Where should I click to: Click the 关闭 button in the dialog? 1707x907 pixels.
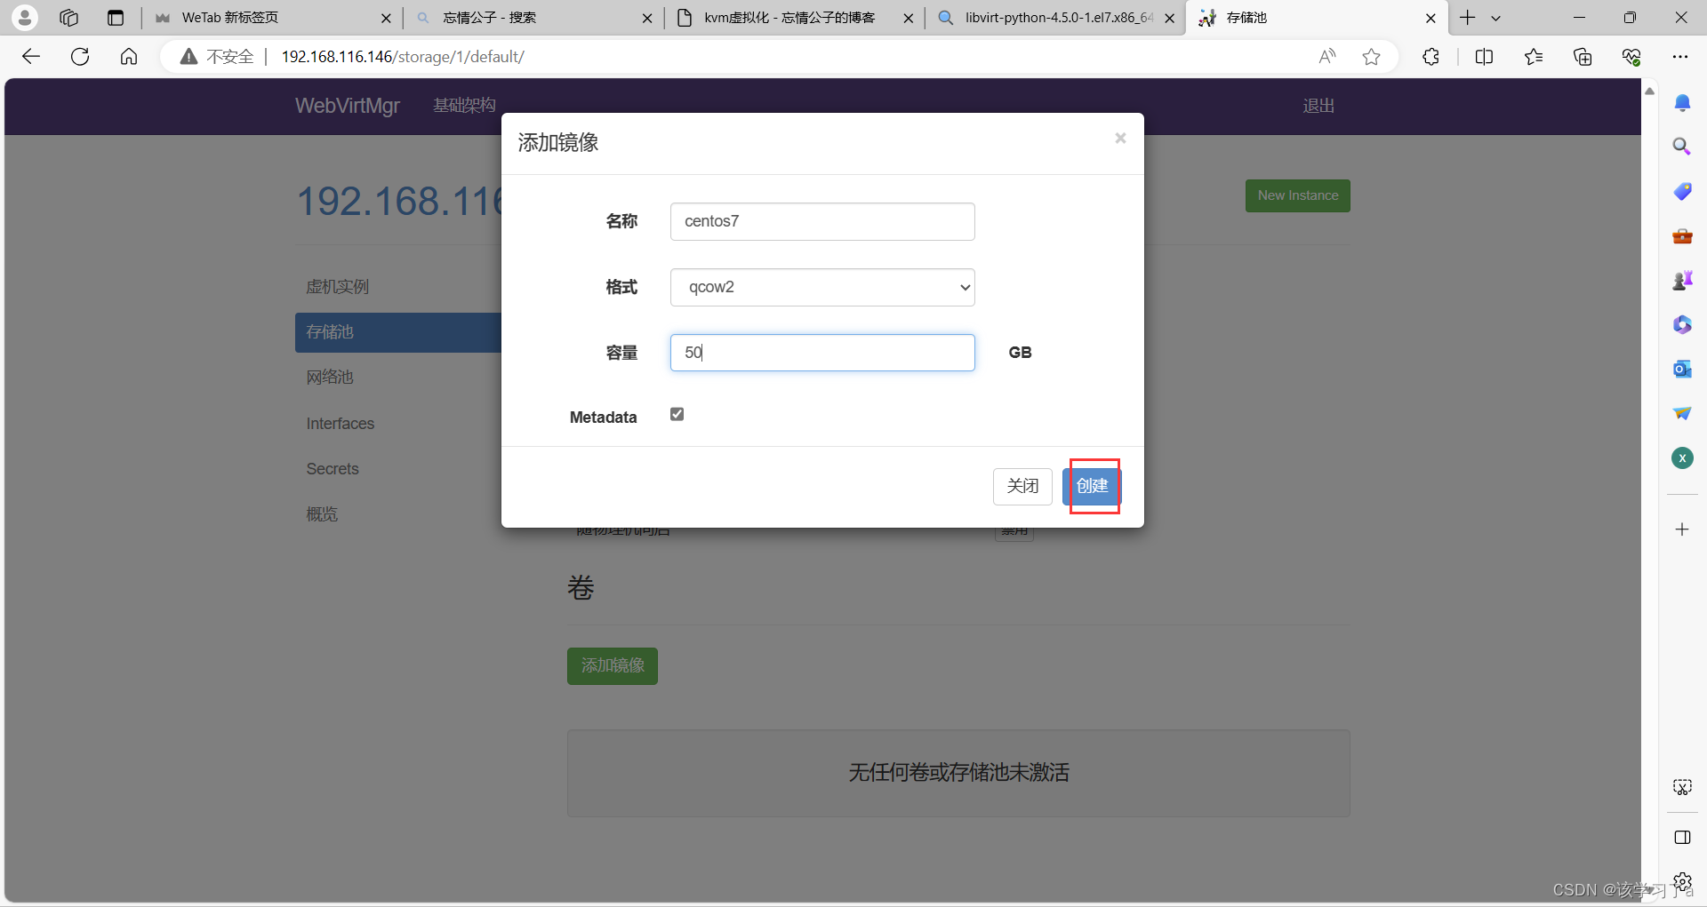click(1022, 486)
